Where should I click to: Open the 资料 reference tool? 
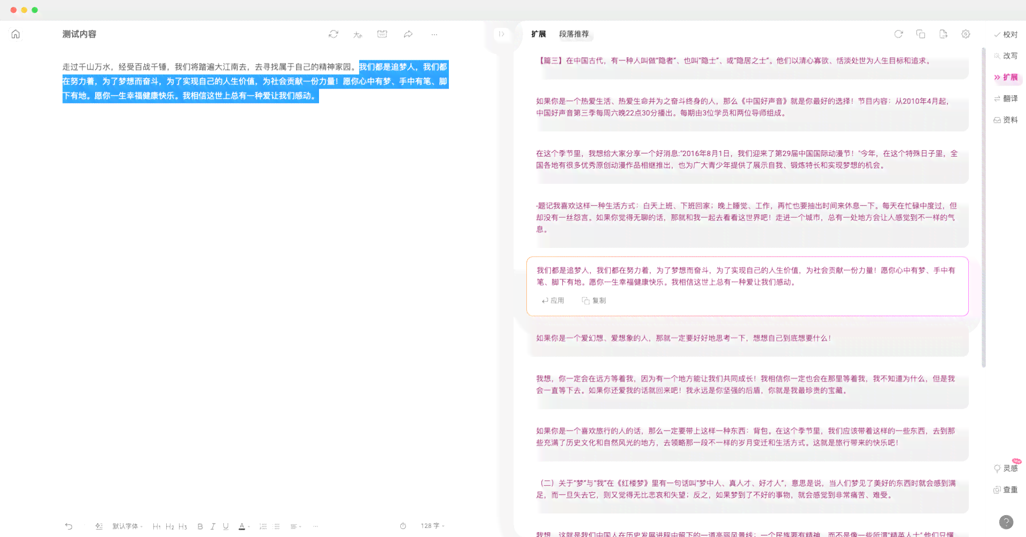click(1006, 120)
